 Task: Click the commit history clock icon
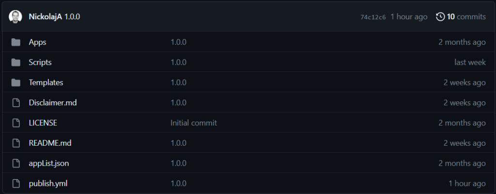tap(440, 17)
